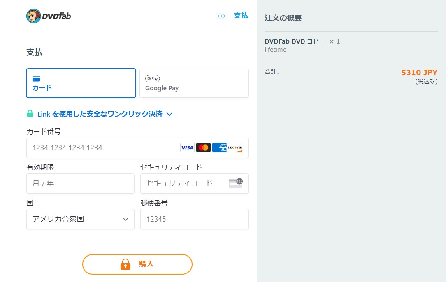
Task: Click the Discover card logo
Action: coord(235,147)
